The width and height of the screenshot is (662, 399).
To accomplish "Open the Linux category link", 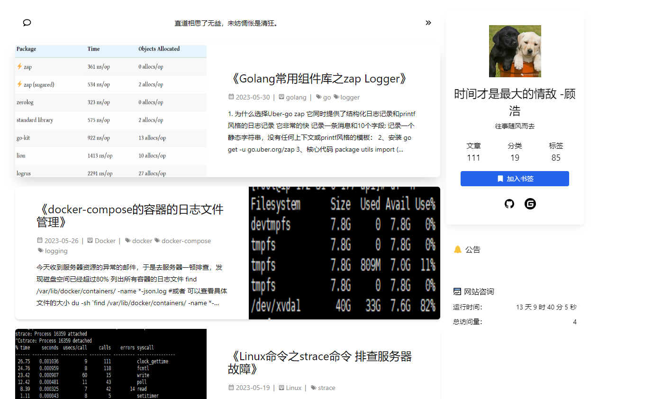I will click(294, 388).
